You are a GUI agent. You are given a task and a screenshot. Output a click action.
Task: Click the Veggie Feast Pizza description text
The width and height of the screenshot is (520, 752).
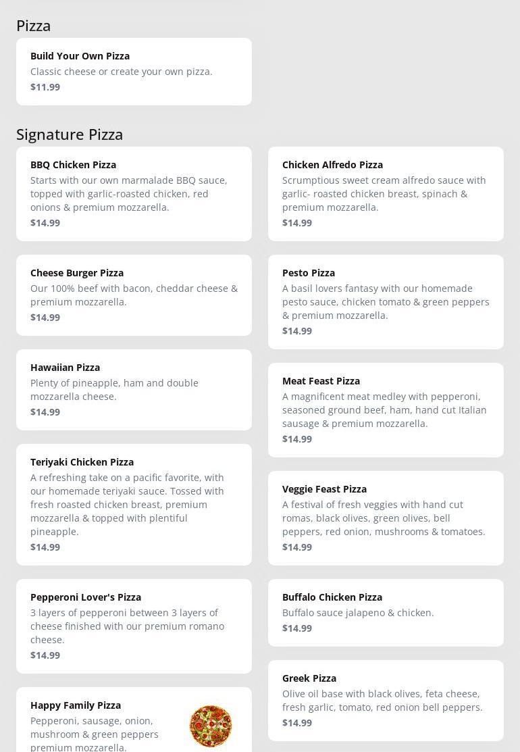point(384,518)
